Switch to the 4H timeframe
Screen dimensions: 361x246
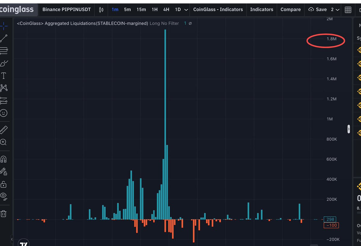click(166, 10)
